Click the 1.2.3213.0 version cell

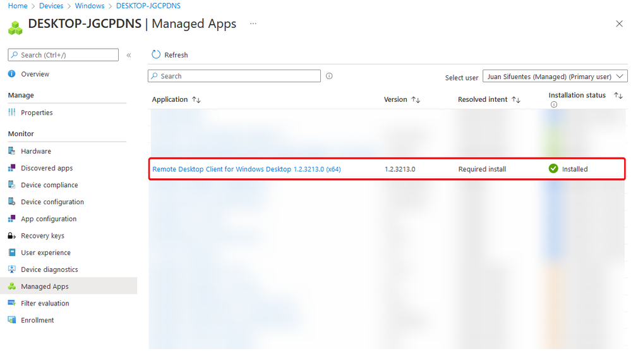[x=400, y=169]
